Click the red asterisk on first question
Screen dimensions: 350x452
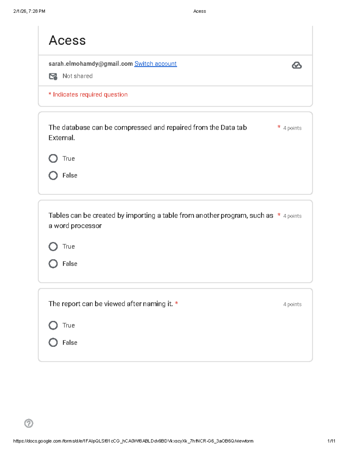point(279,127)
